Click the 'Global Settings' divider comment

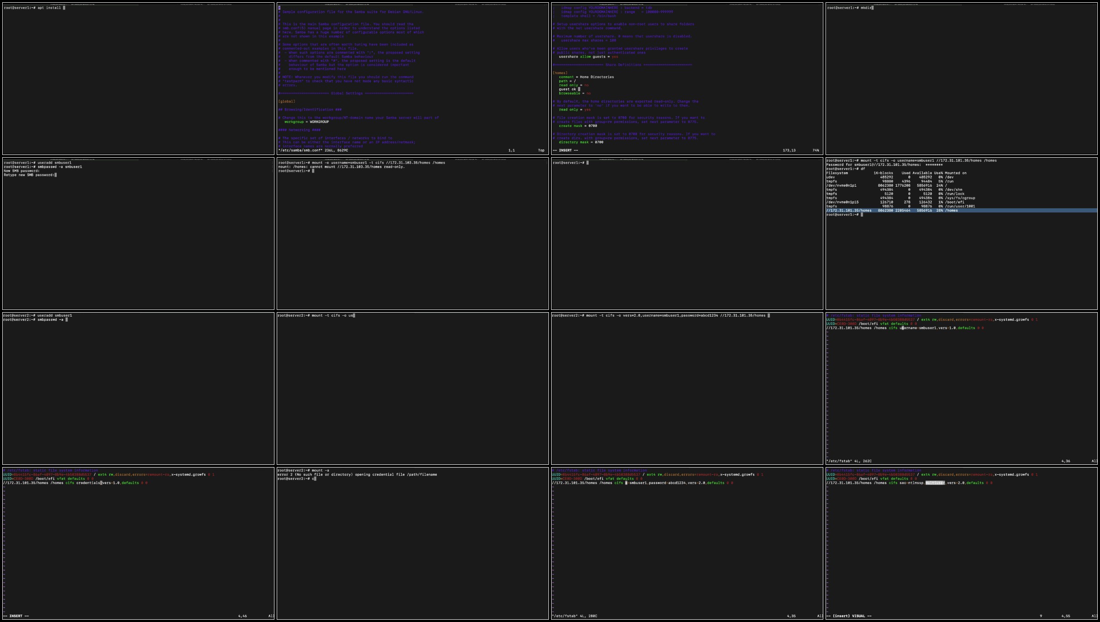pyautogui.click(x=346, y=93)
